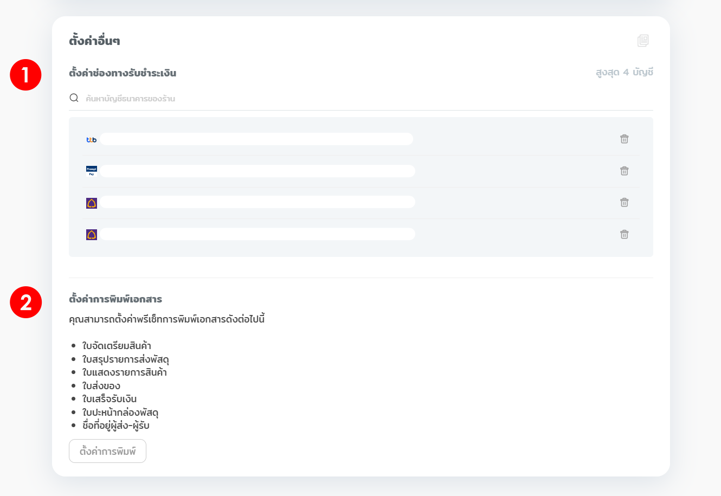
Task: Delete the ttb bank account
Action: (x=624, y=139)
